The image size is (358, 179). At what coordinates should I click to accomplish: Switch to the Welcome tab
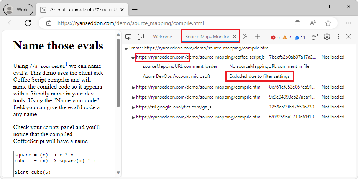click(163, 37)
